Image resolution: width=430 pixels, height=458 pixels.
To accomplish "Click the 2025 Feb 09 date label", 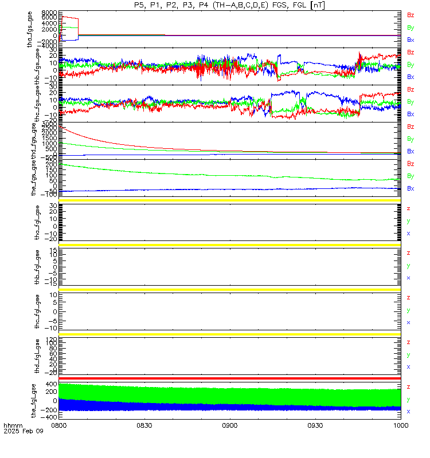I will (x=24, y=431).
